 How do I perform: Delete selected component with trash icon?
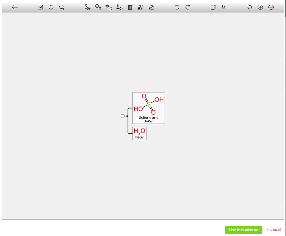point(130,7)
